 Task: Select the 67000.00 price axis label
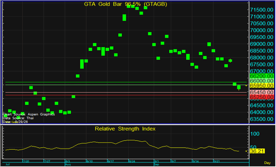[x=262, y=71]
